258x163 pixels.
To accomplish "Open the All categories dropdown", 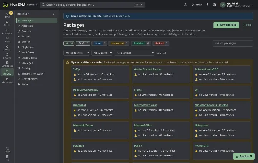I will click(x=77, y=53).
